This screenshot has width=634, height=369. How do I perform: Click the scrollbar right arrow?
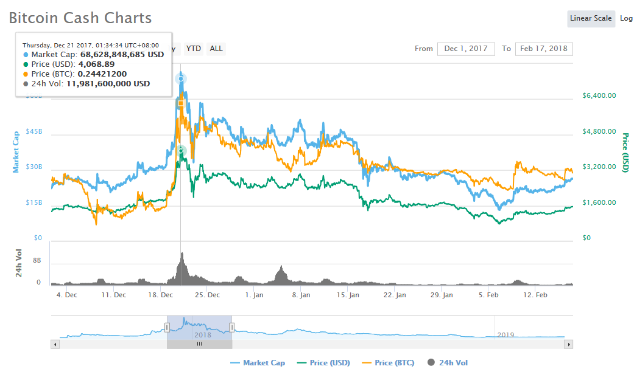click(x=568, y=344)
